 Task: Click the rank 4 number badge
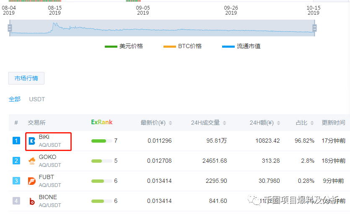tap(16, 201)
